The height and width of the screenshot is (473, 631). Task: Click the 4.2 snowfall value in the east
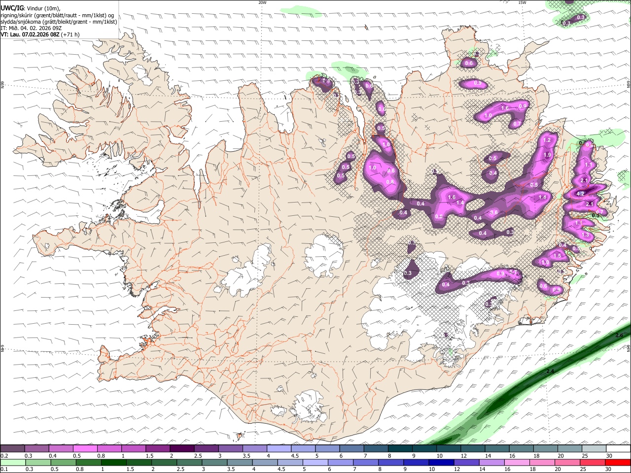[580, 194]
